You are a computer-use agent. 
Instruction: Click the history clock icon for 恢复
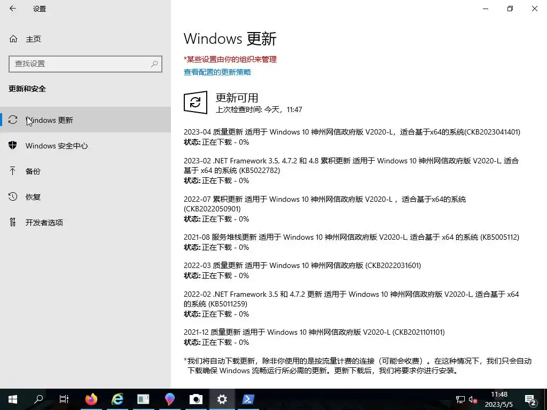13,196
